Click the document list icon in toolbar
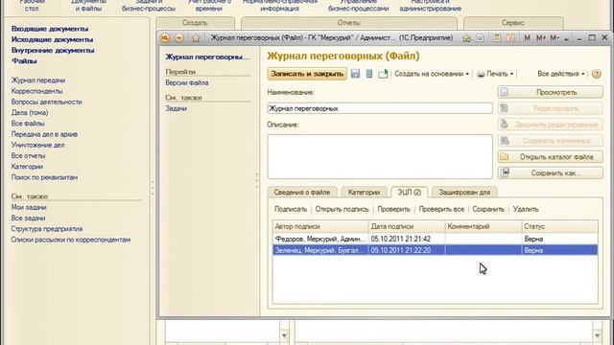This screenshot has height=345, width=614. (369, 74)
